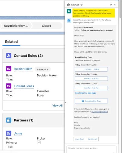Open the Einstein info icon
122x153 pixels.
(81, 5)
